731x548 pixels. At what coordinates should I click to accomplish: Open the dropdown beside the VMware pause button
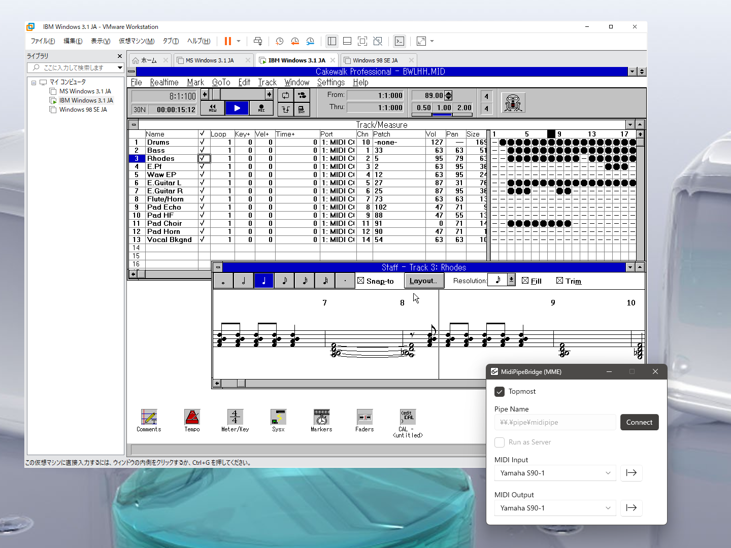pos(239,41)
